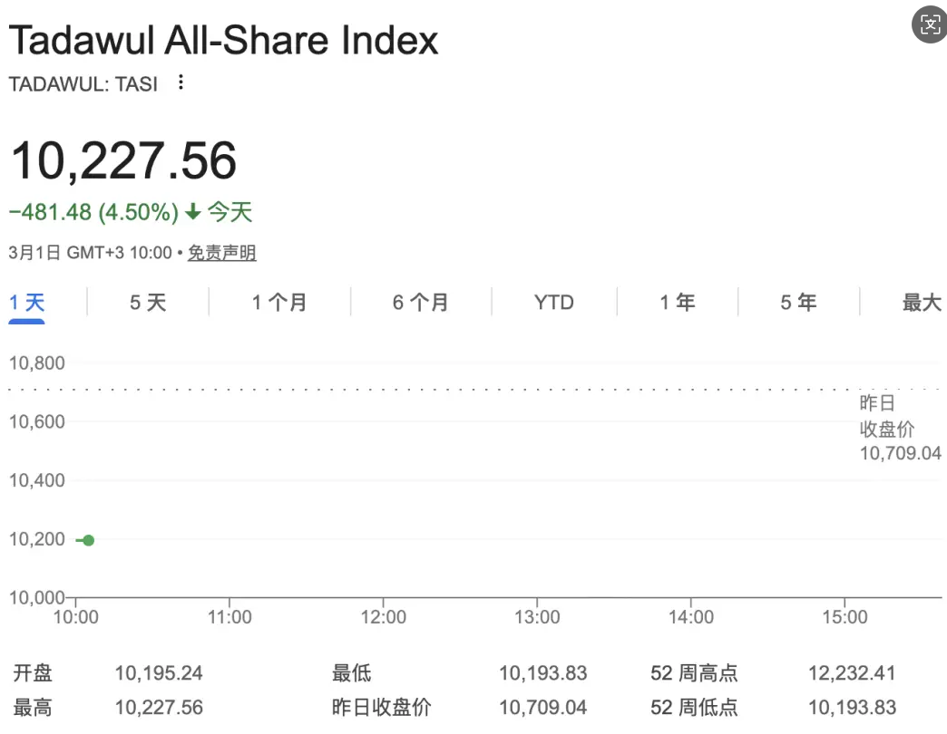Switch to the 5 年 chart range
This screenshot has height=734, width=947.
pyautogui.click(x=798, y=303)
